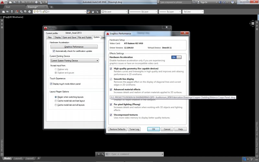This screenshot has height=162, width=259.
Task: Open the AutoCAD application menu logo
Action: (2, 2)
